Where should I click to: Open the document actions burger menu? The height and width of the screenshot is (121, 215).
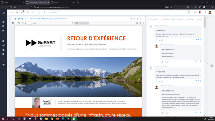point(141,19)
